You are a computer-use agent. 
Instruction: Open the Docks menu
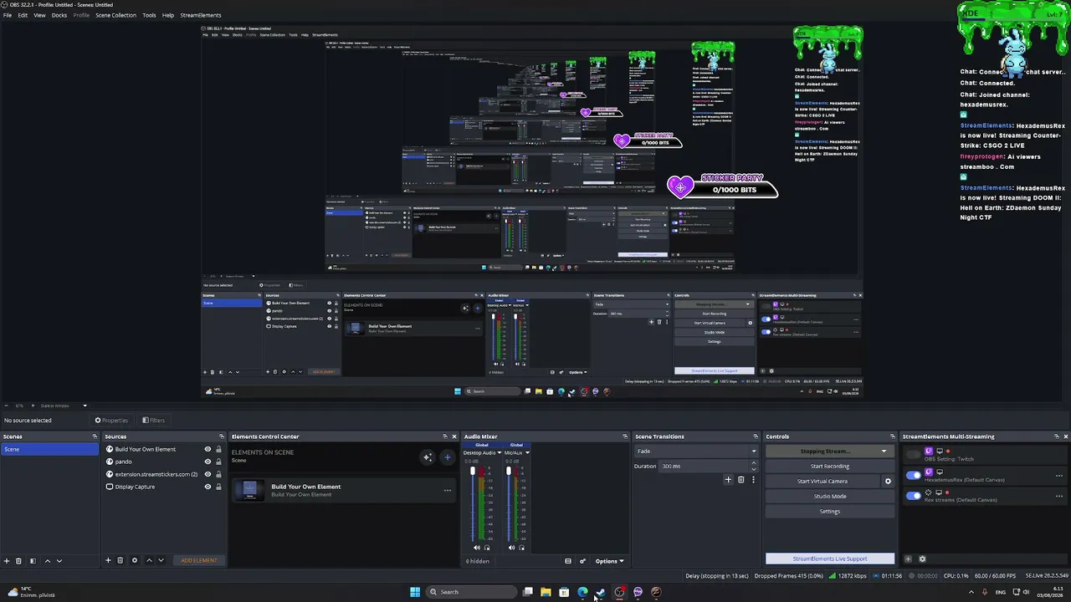59,15
